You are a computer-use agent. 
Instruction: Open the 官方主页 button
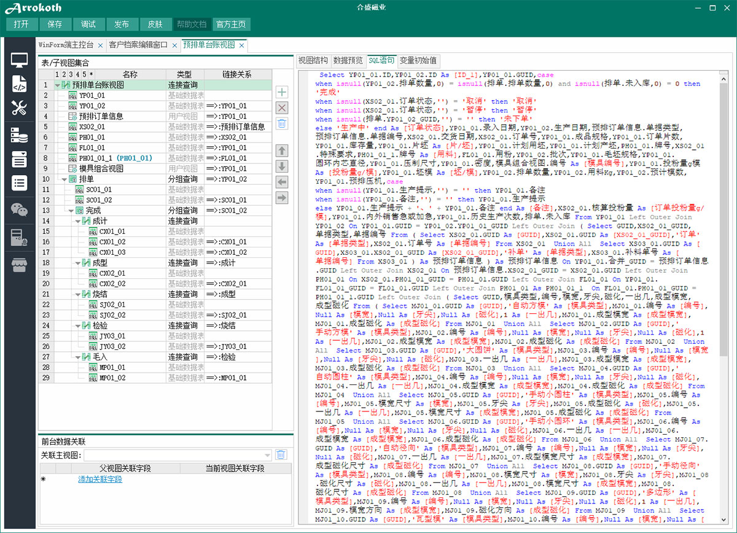tap(231, 24)
